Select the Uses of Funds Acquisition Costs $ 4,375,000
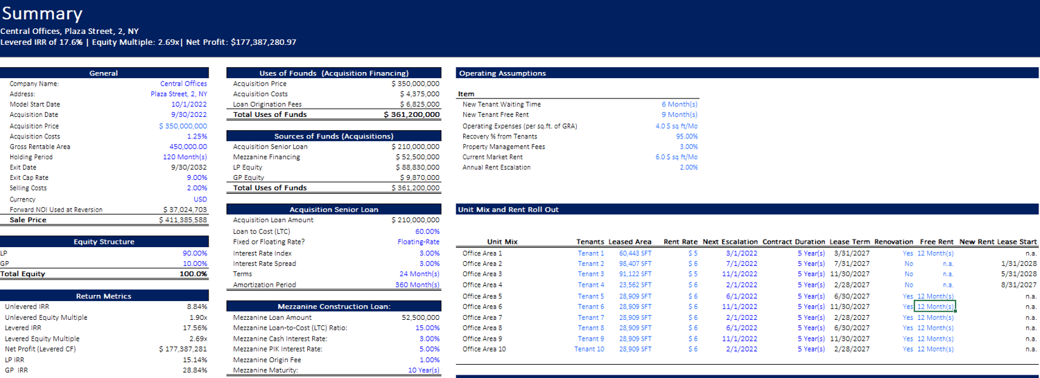This screenshot has height=378, width=1040. (419, 94)
